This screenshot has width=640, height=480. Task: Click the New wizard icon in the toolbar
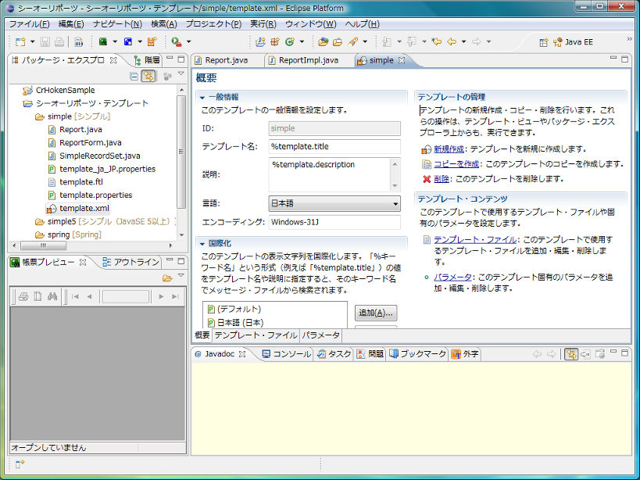(x=20, y=41)
